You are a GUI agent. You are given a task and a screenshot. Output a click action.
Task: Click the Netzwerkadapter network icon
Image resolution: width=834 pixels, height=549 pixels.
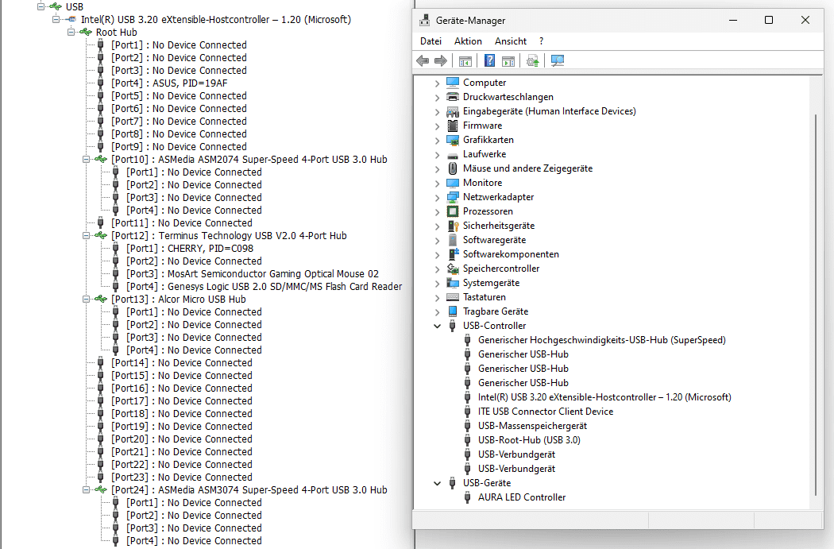coord(453,197)
